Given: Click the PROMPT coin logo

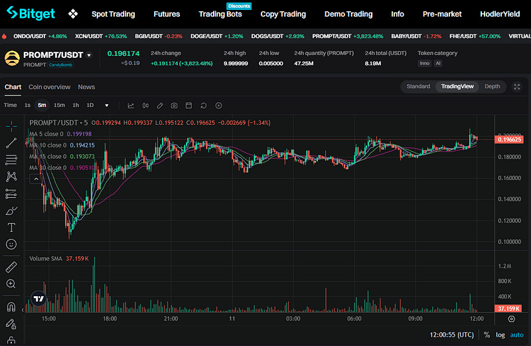Looking at the screenshot, I should point(12,58).
